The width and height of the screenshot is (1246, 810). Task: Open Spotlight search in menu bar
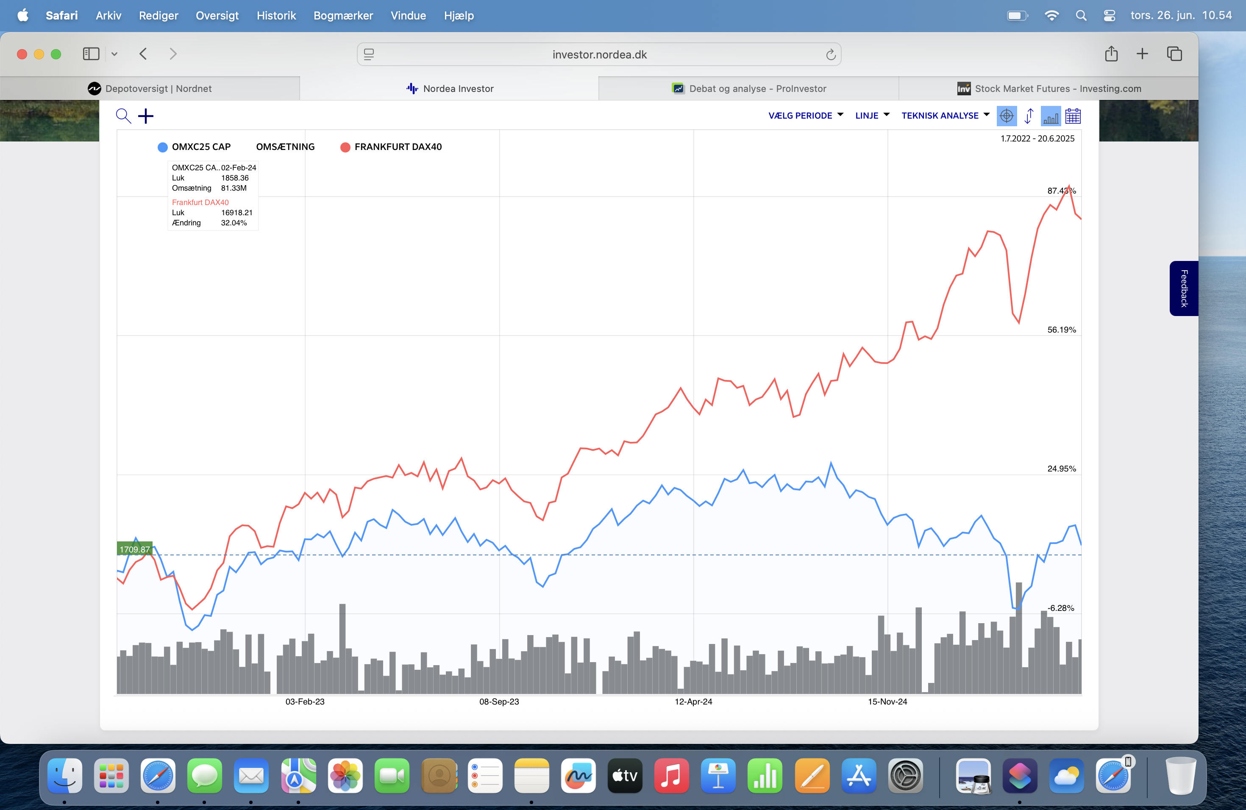(x=1081, y=16)
